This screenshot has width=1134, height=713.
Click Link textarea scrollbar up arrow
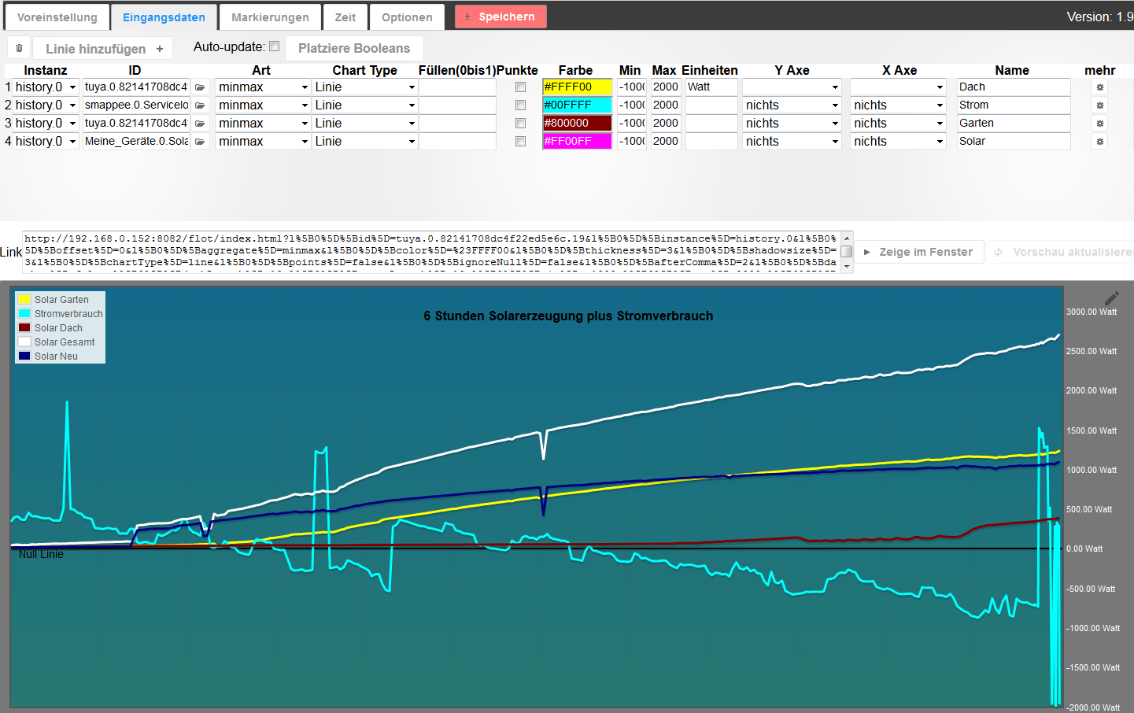coord(847,238)
